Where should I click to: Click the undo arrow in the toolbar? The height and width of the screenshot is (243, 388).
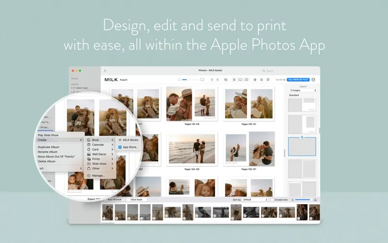(x=211, y=80)
